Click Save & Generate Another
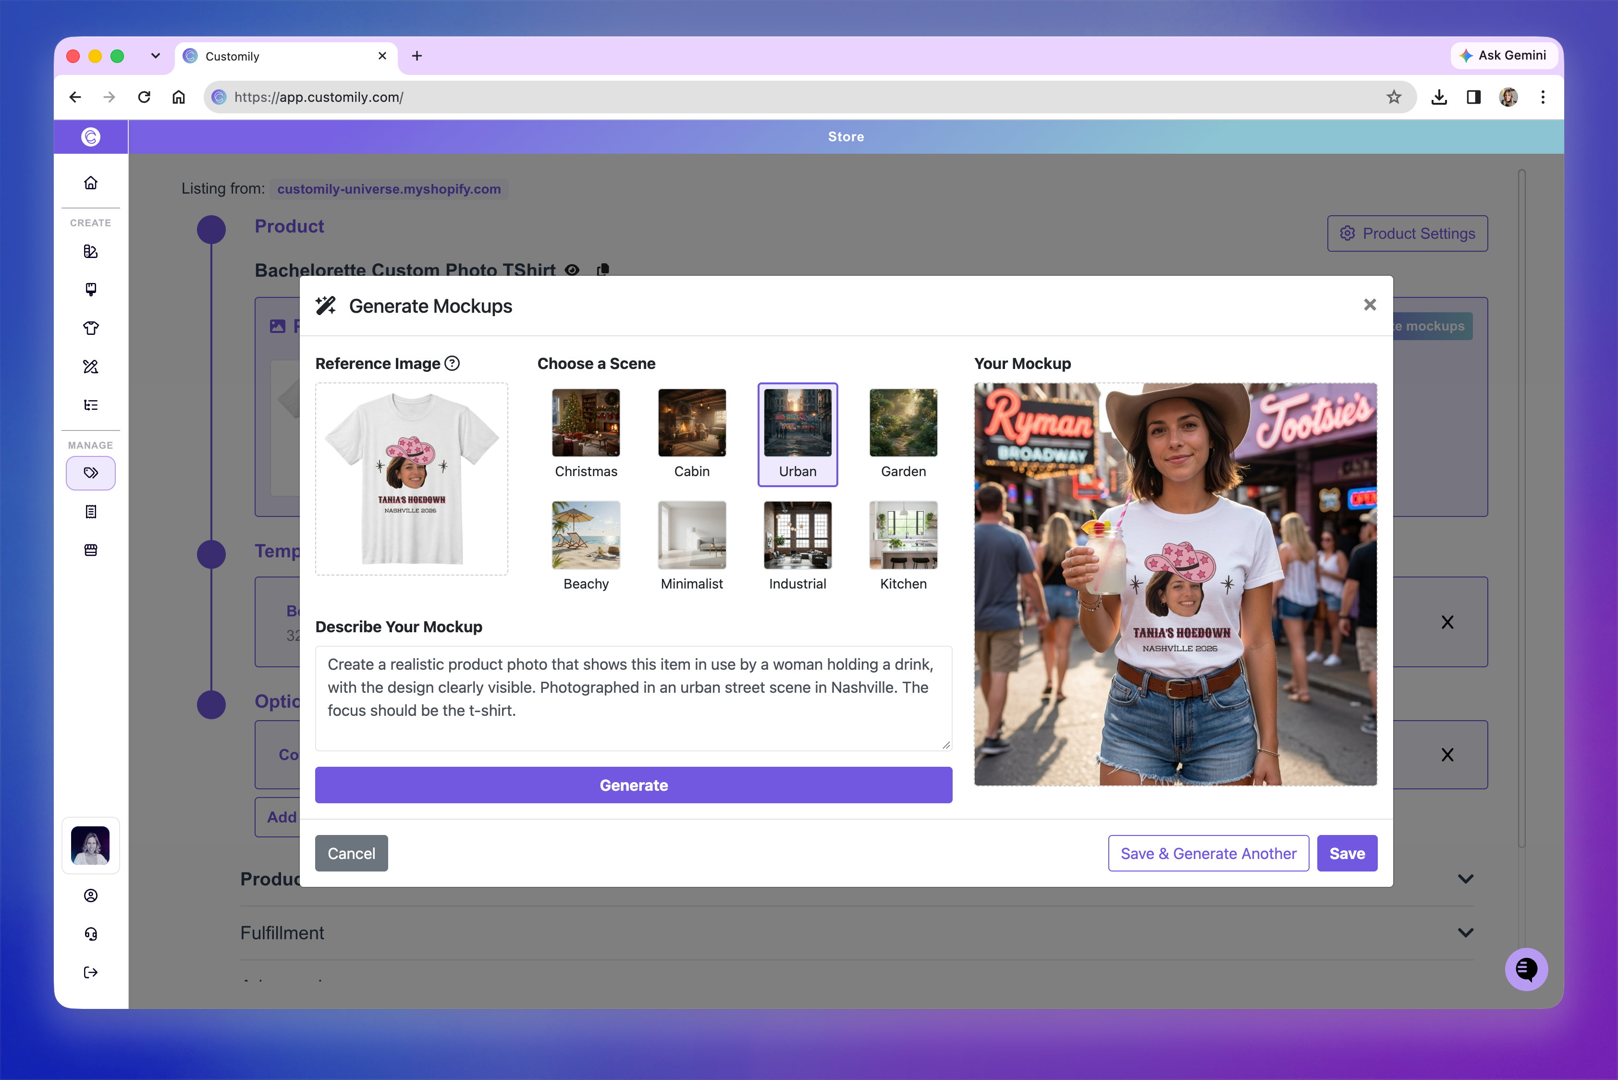The height and width of the screenshot is (1080, 1618). coord(1208,853)
